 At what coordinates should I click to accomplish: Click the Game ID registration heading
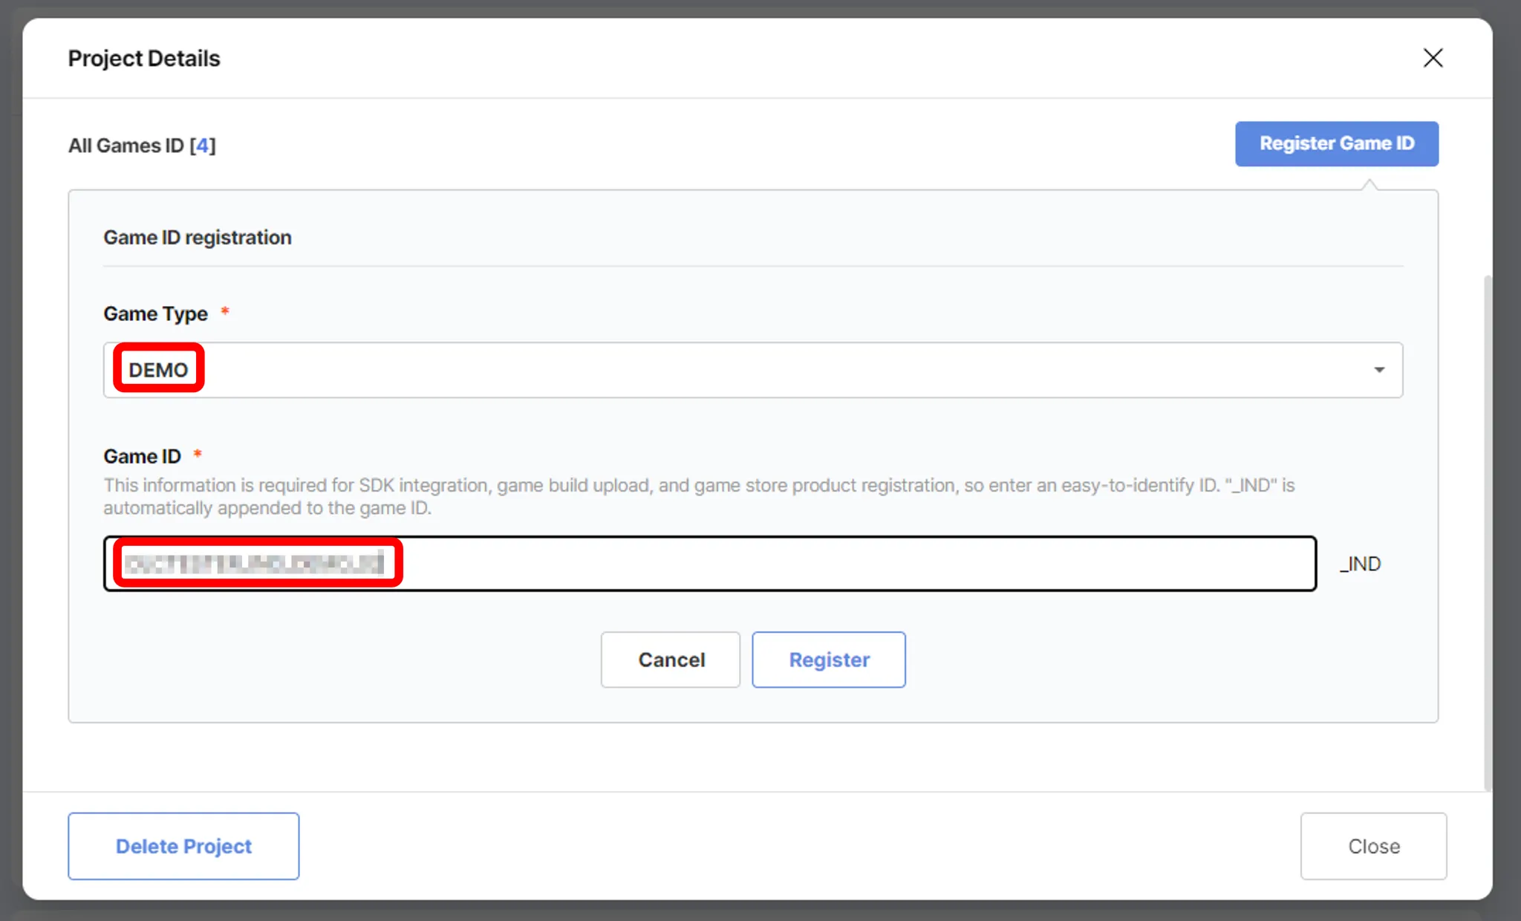[x=198, y=238]
